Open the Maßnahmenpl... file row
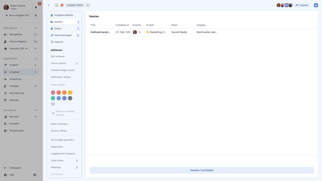Viewport: 322px width, 181px height. coord(202,32)
